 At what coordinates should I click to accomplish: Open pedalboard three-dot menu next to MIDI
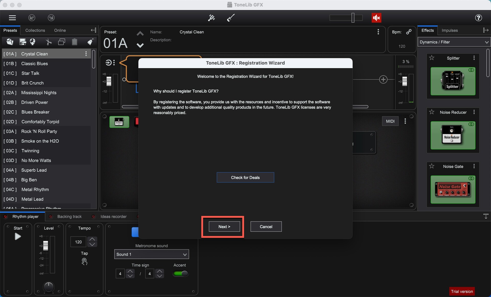[x=405, y=121]
